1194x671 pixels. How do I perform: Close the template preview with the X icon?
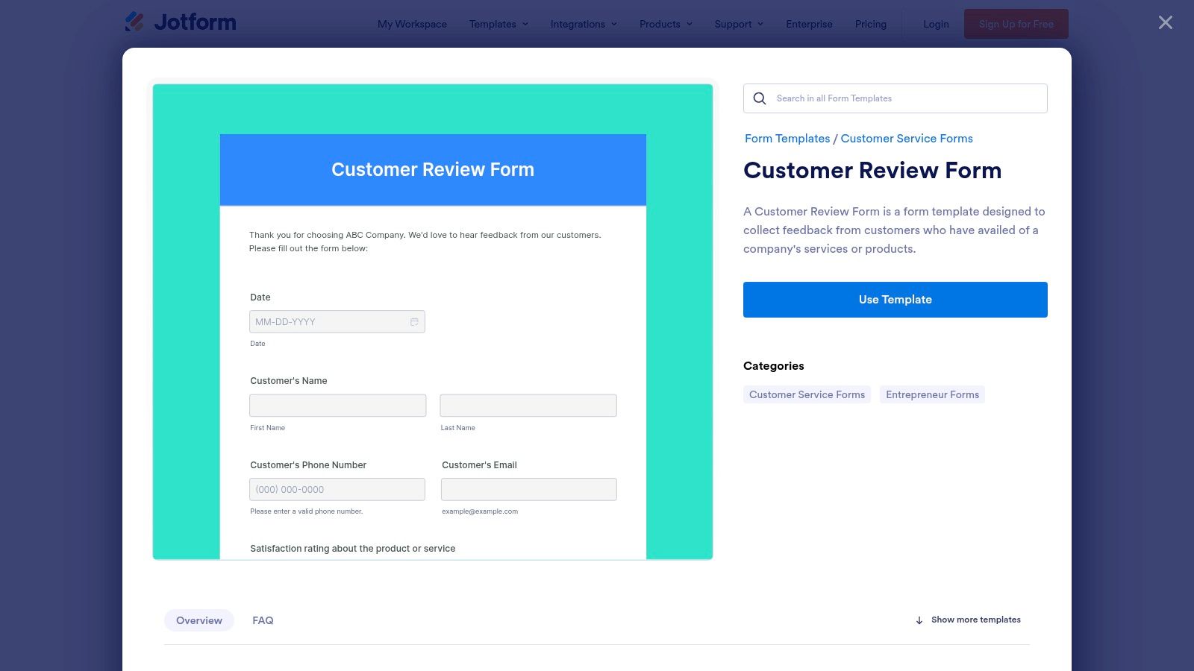(1164, 22)
